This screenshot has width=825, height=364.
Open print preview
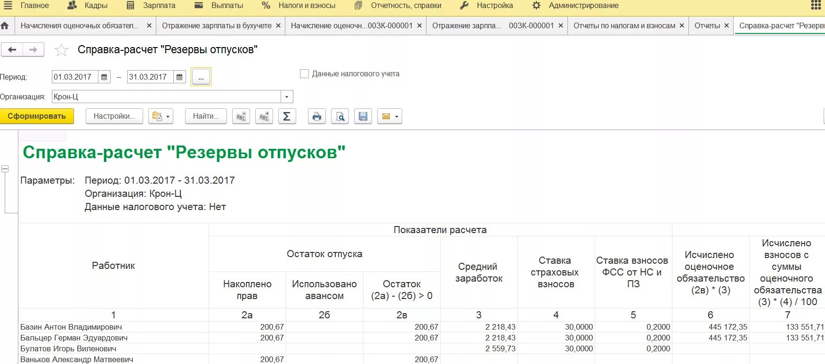(340, 116)
